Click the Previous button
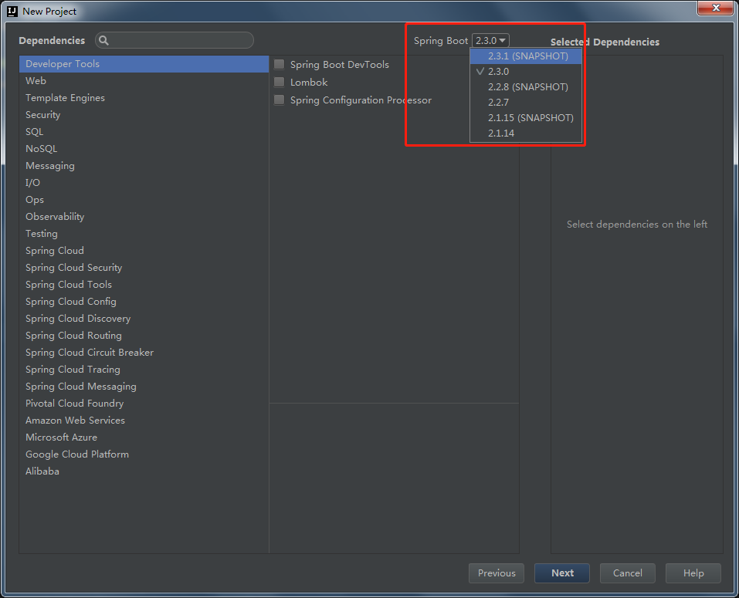 coord(496,573)
